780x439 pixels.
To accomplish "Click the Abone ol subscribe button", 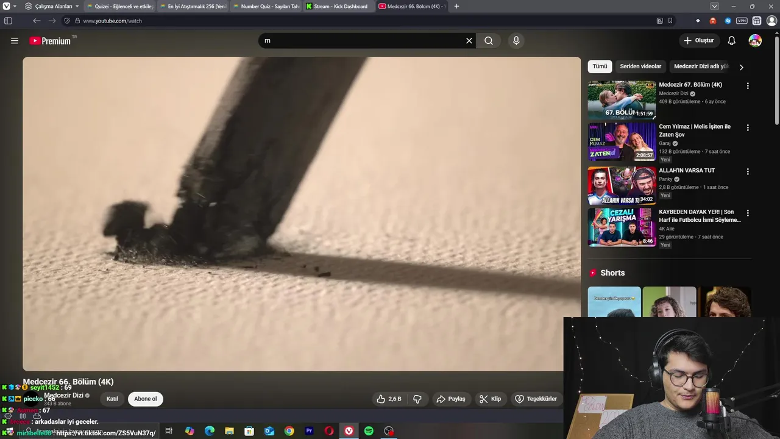I will point(146,399).
